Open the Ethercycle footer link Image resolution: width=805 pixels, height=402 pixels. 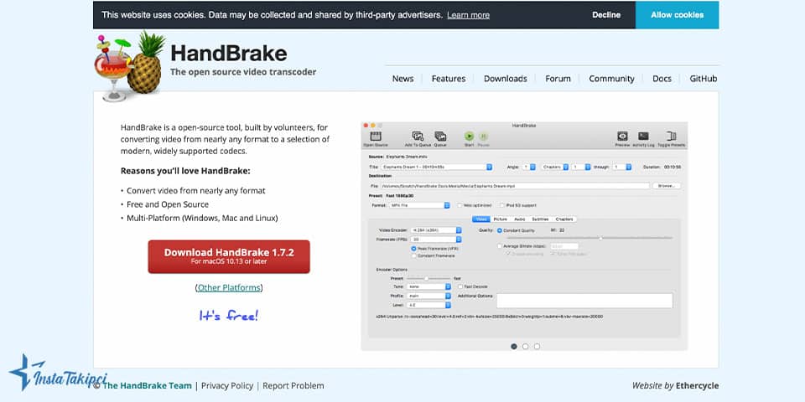pyautogui.click(x=697, y=385)
